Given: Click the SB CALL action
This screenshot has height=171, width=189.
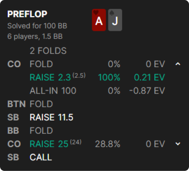Looking at the screenshot, I should point(41,157).
